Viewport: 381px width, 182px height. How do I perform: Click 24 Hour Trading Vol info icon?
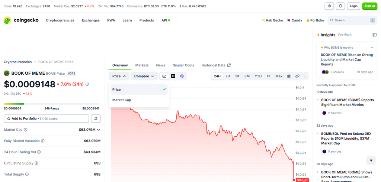(39, 152)
